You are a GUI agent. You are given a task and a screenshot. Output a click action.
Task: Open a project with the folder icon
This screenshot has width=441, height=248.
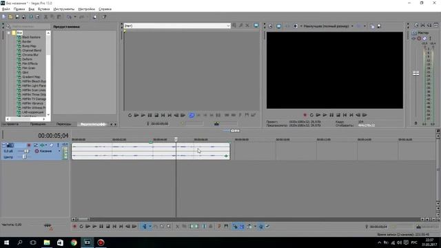point(10,17)
